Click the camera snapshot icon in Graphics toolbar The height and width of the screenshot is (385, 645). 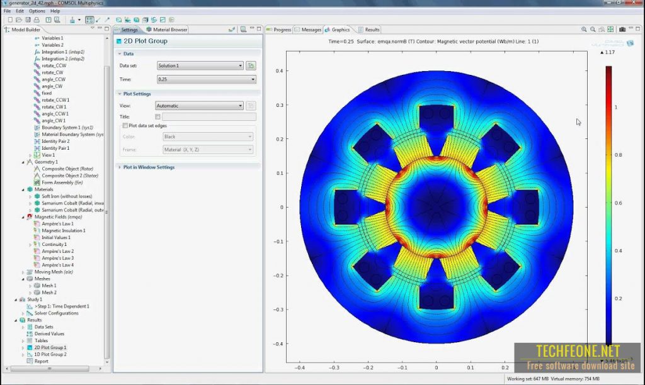[622, 30]
